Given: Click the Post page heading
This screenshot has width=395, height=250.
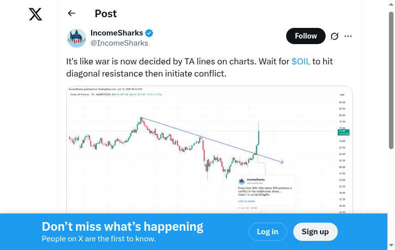Looking at the screenshot, I should pyautogui.click(x=105, y=14).
